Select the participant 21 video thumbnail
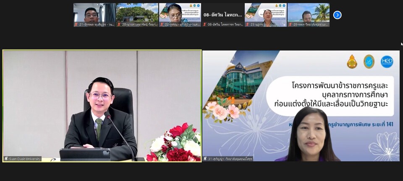The height and width of the screenshot is (181, 403). tap(94, 13)
